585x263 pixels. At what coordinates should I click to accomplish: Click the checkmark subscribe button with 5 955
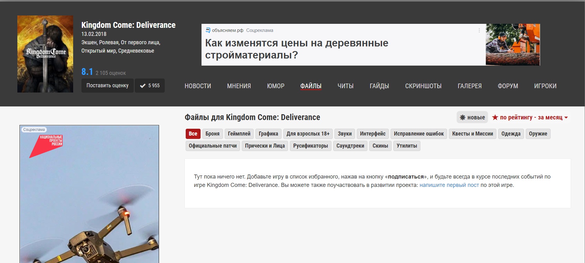point(150,86)
